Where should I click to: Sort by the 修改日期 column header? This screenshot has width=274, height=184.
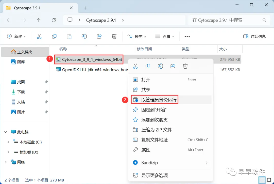(x=144, y=49)
